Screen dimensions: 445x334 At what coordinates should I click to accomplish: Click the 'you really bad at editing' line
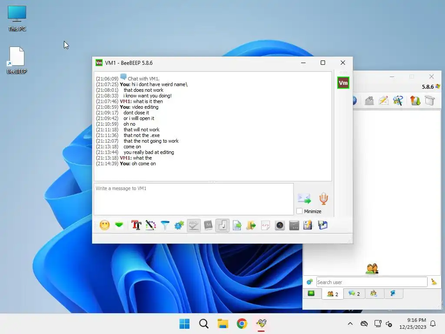pos(149,152)
